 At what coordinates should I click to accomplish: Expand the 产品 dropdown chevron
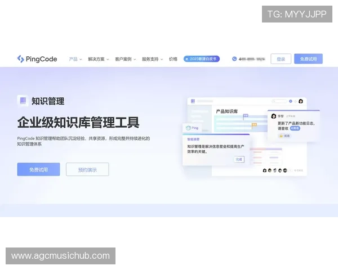[x=81, y=60]
